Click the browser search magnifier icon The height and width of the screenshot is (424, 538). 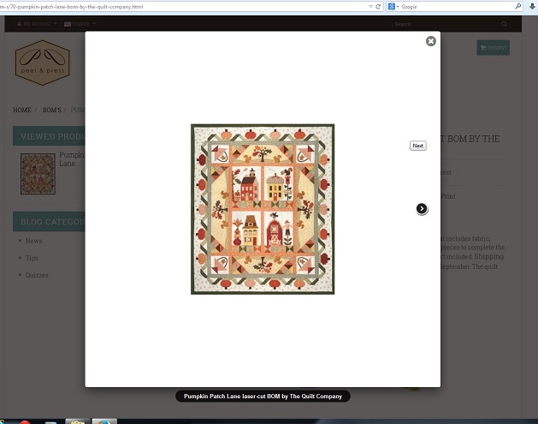[x=517, y=6]
